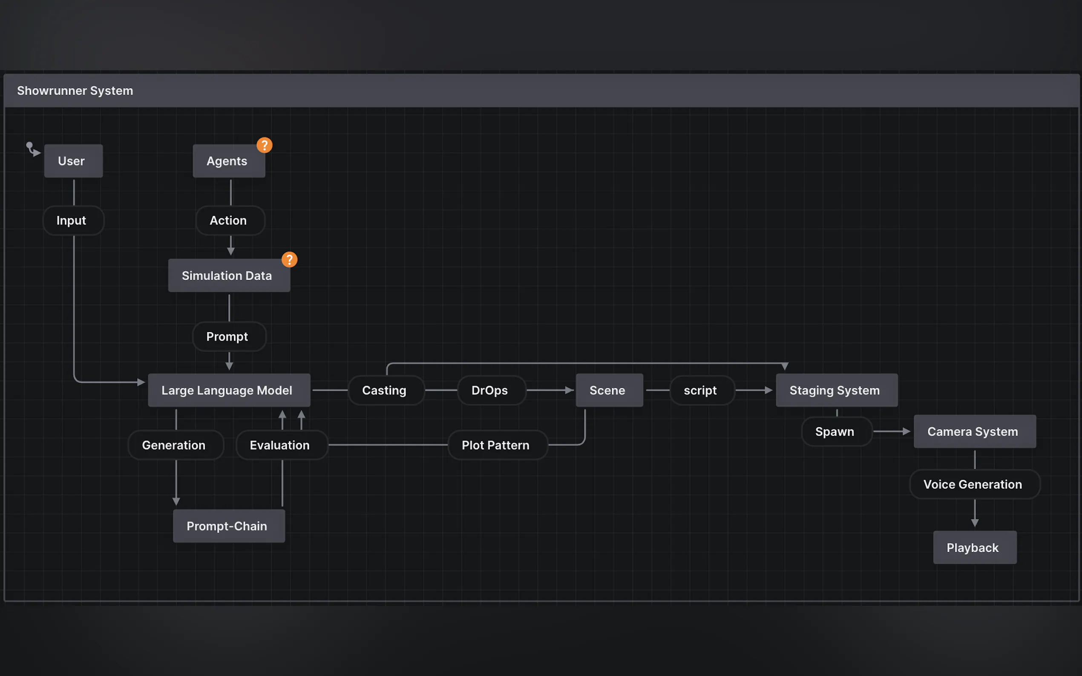Click the start marker icon beside User
1082x676 pixels.
click(x=32, y=149)
